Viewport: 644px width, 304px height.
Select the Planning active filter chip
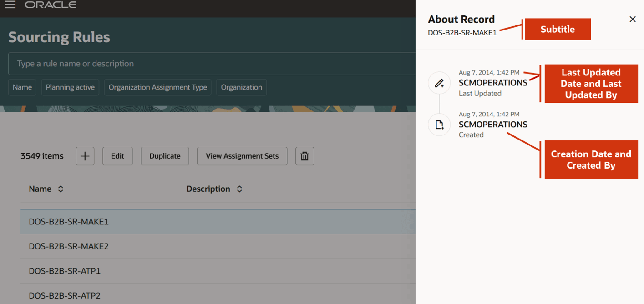pos(70,87)
